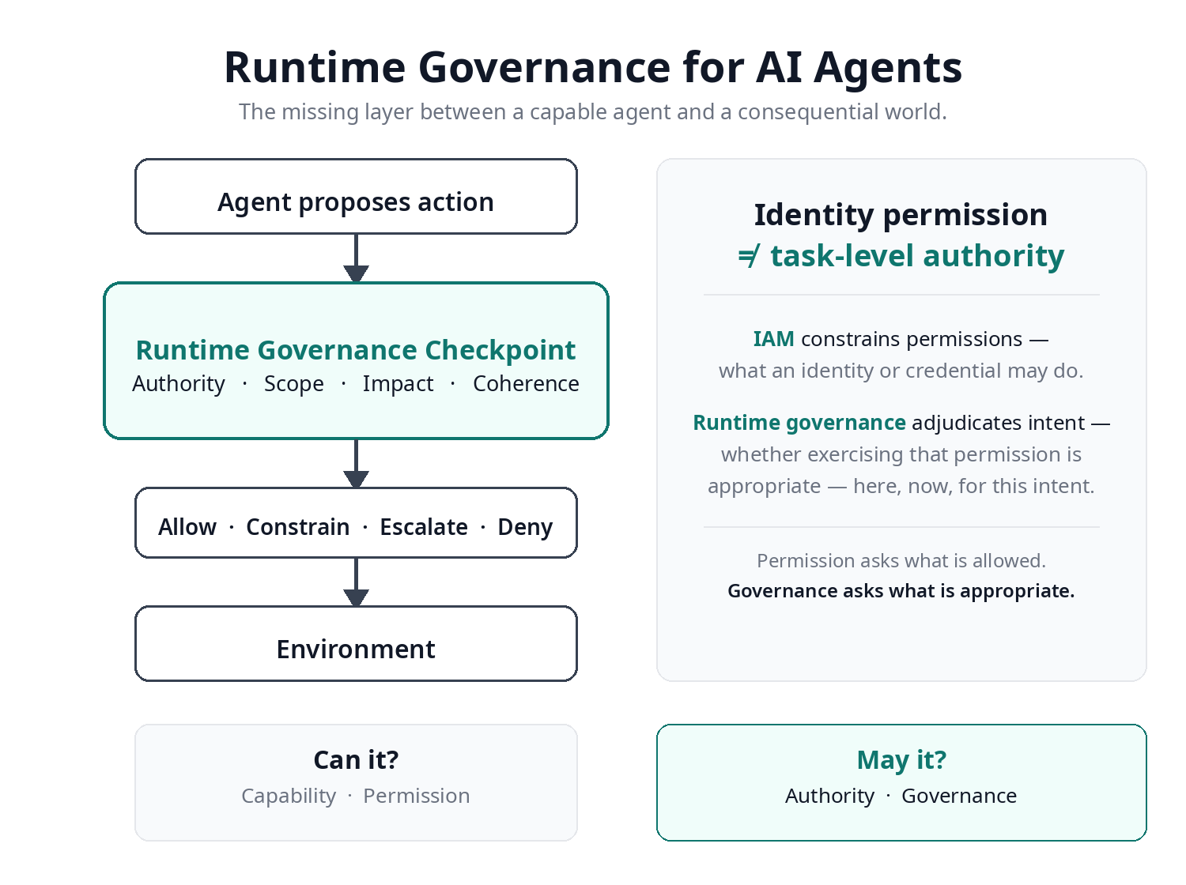The image size is (1186, 885).
Task: Select 'Escalate' in the decision box
Action: coord(424,527)
